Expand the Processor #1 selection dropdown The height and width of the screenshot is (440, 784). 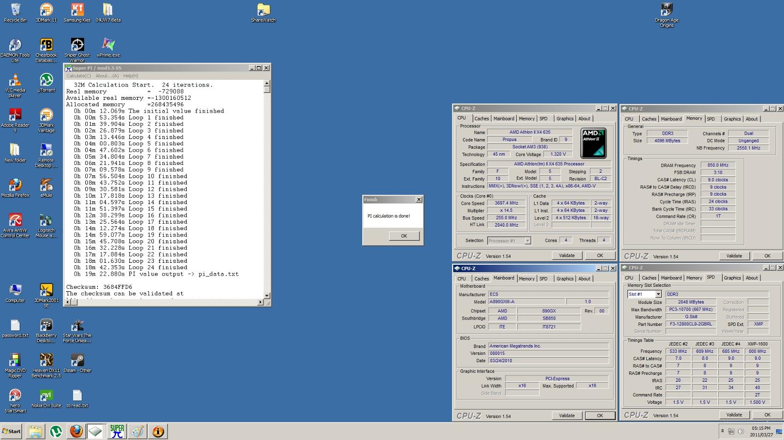pos(527,240)
